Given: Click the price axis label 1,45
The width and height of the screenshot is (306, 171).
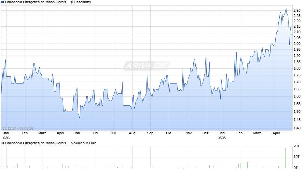Looking at the screenshot, I should pos(297,120).
